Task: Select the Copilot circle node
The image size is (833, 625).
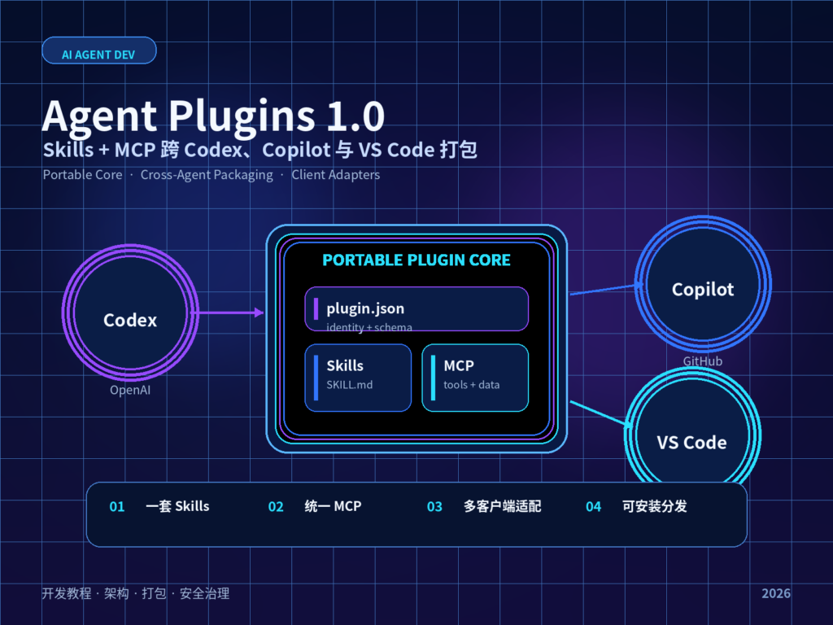Action: 703,284
